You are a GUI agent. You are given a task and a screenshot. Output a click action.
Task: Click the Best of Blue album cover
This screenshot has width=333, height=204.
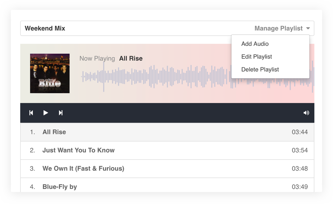pyautogui.click(x=50, y=73)
